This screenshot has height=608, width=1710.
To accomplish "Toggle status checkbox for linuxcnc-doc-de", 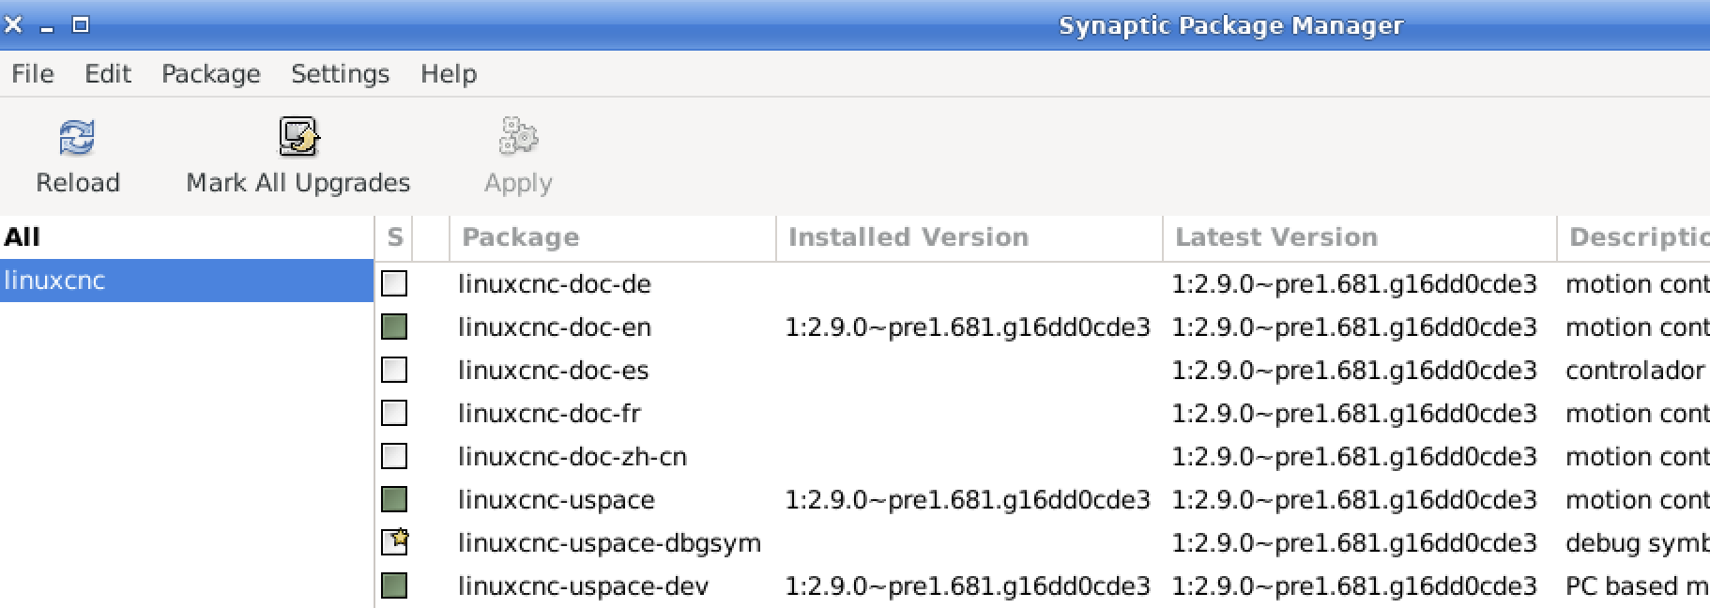I will coord(394,283).
